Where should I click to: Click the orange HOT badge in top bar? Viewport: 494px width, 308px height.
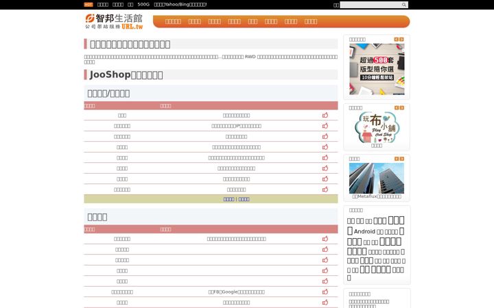click(89, 5)
